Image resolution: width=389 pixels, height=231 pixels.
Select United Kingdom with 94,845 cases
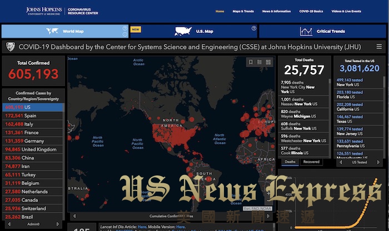coord(32,149)
